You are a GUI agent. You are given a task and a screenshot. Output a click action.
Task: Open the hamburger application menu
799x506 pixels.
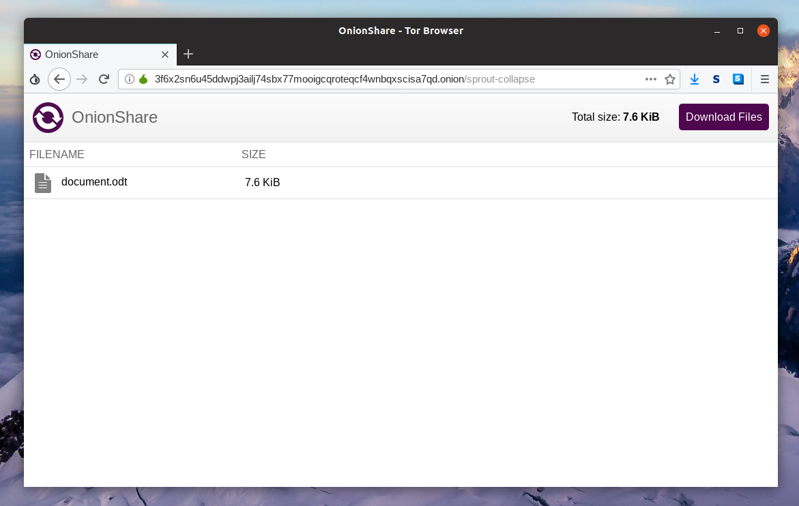pyautogui.click(x=764, y=79)
